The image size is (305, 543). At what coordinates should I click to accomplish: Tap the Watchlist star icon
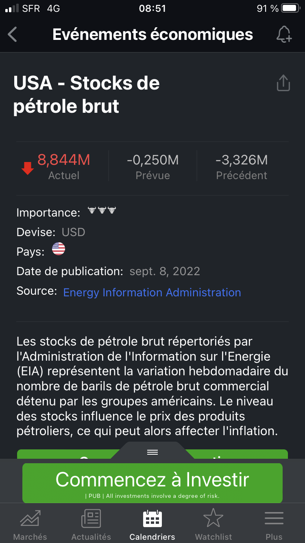click(x=213, y=519)
